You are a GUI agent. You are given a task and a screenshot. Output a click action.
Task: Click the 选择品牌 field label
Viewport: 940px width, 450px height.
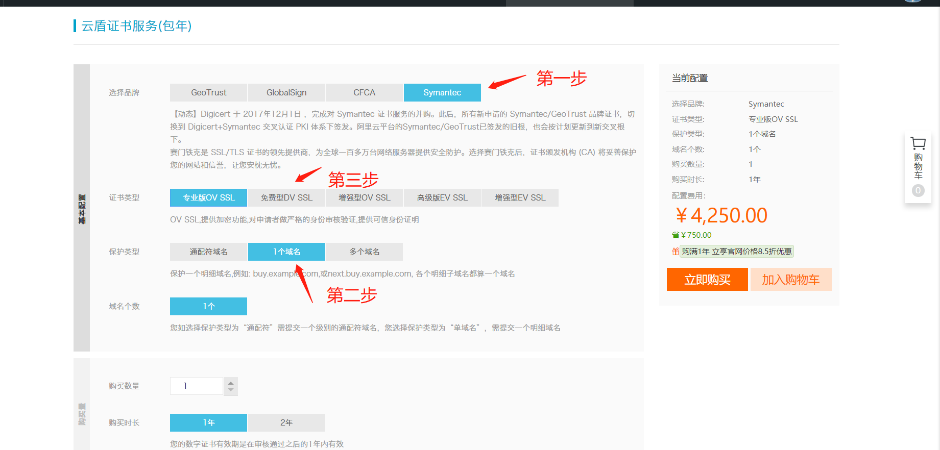coord(124,92)
